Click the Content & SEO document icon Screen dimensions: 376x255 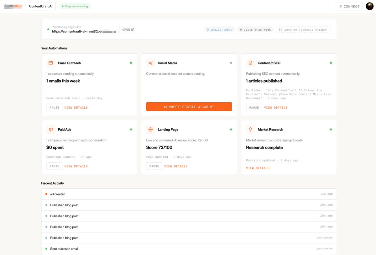[x=251, y=63]
